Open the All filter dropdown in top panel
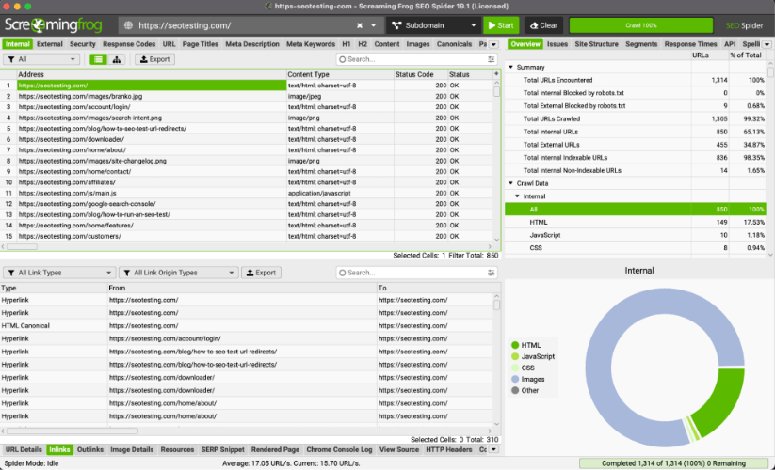The width and height of the screenshot is (775, 470). (41, 59)
